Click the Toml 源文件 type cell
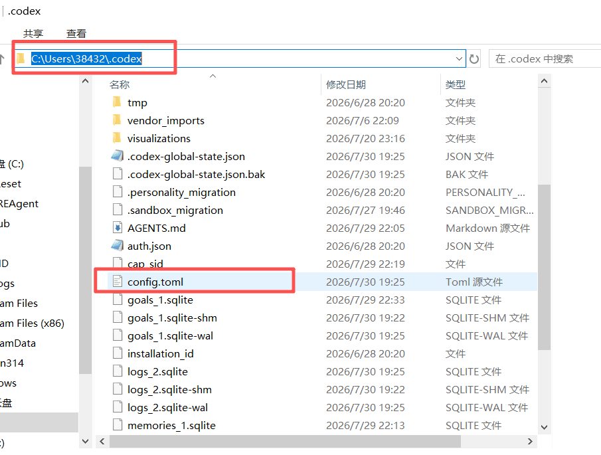This screenshot has width=601, height=455. pyautogui.click(x=474, y=282)
